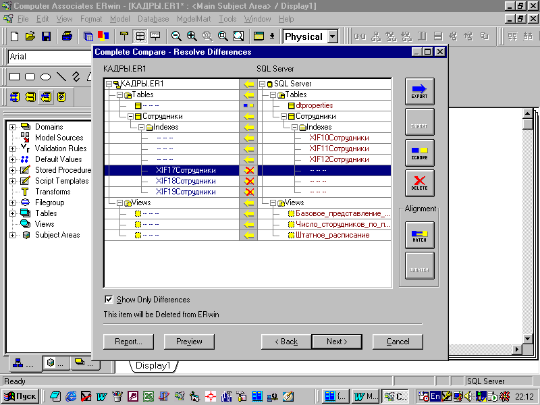Select the rectangle entity drawing tool

pyautogui.click(x=14, y=76)
